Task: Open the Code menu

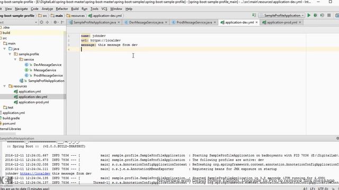Action: 34,9
